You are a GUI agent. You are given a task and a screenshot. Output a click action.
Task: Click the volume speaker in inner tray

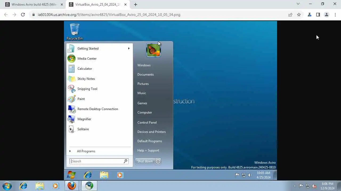[x=250, y=175]
